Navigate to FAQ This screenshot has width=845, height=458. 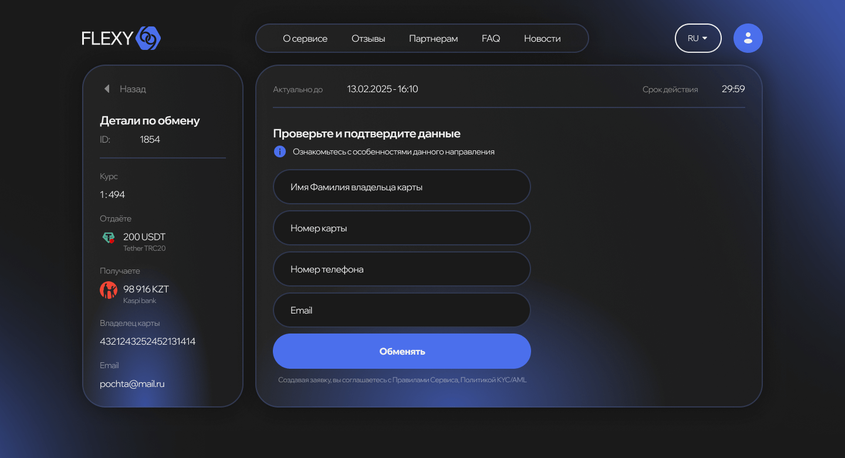click(491, 39)
